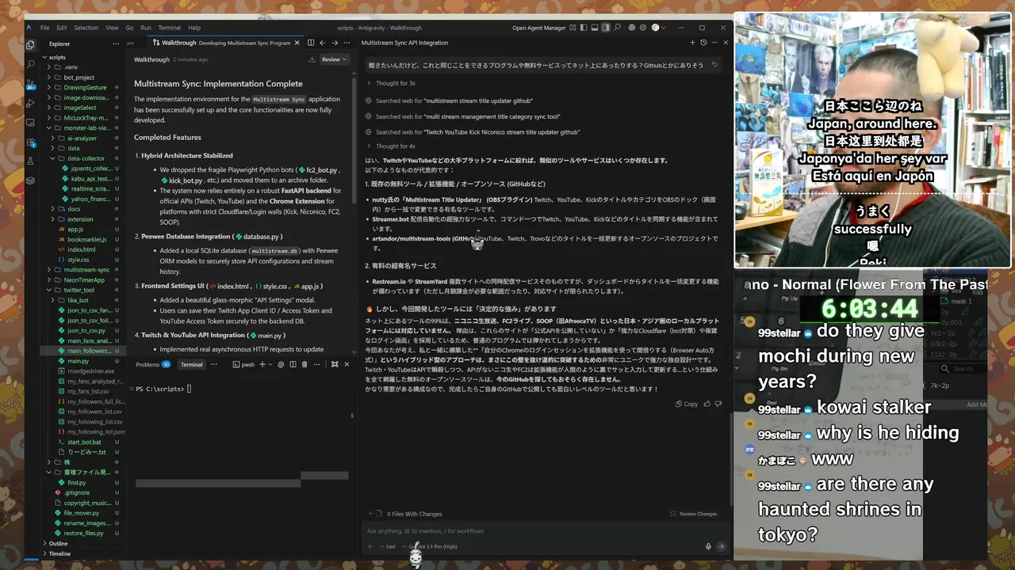Screen dimensions: 1015x570
Task: Click Review Changes button
Action: pos(692,514)
